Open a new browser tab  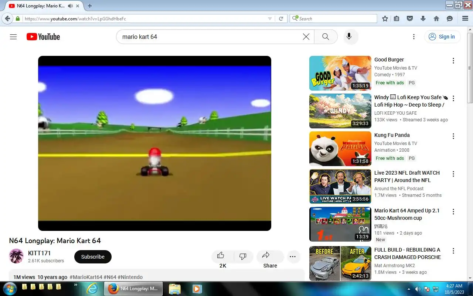click(90, 6)
